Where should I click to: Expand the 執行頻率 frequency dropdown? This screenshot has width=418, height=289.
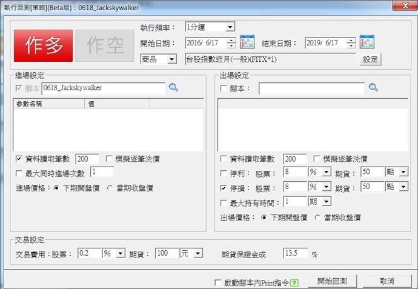pyautogui.click(x=230, y=27)
